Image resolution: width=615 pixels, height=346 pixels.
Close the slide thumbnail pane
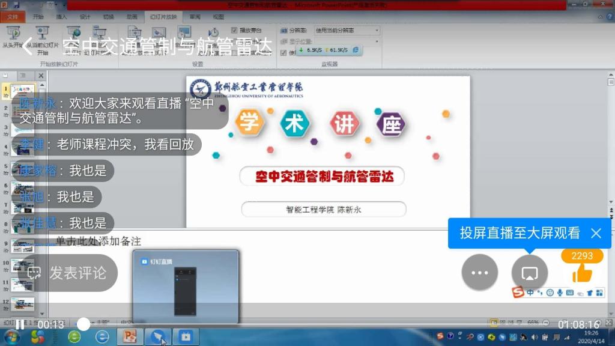pyautogui.click(x=41, y=75)
